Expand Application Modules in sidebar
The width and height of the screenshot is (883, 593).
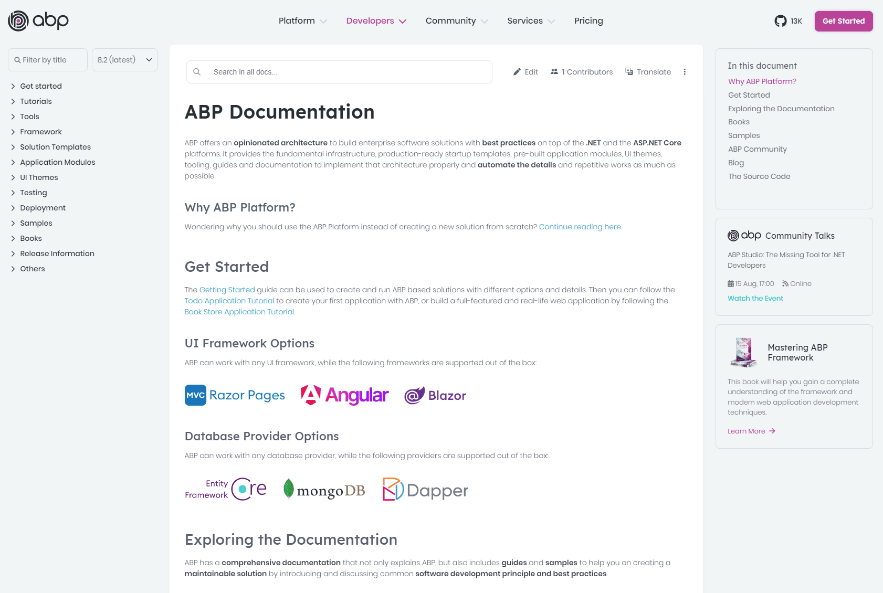pyautogui.click(x=13, y=162)
